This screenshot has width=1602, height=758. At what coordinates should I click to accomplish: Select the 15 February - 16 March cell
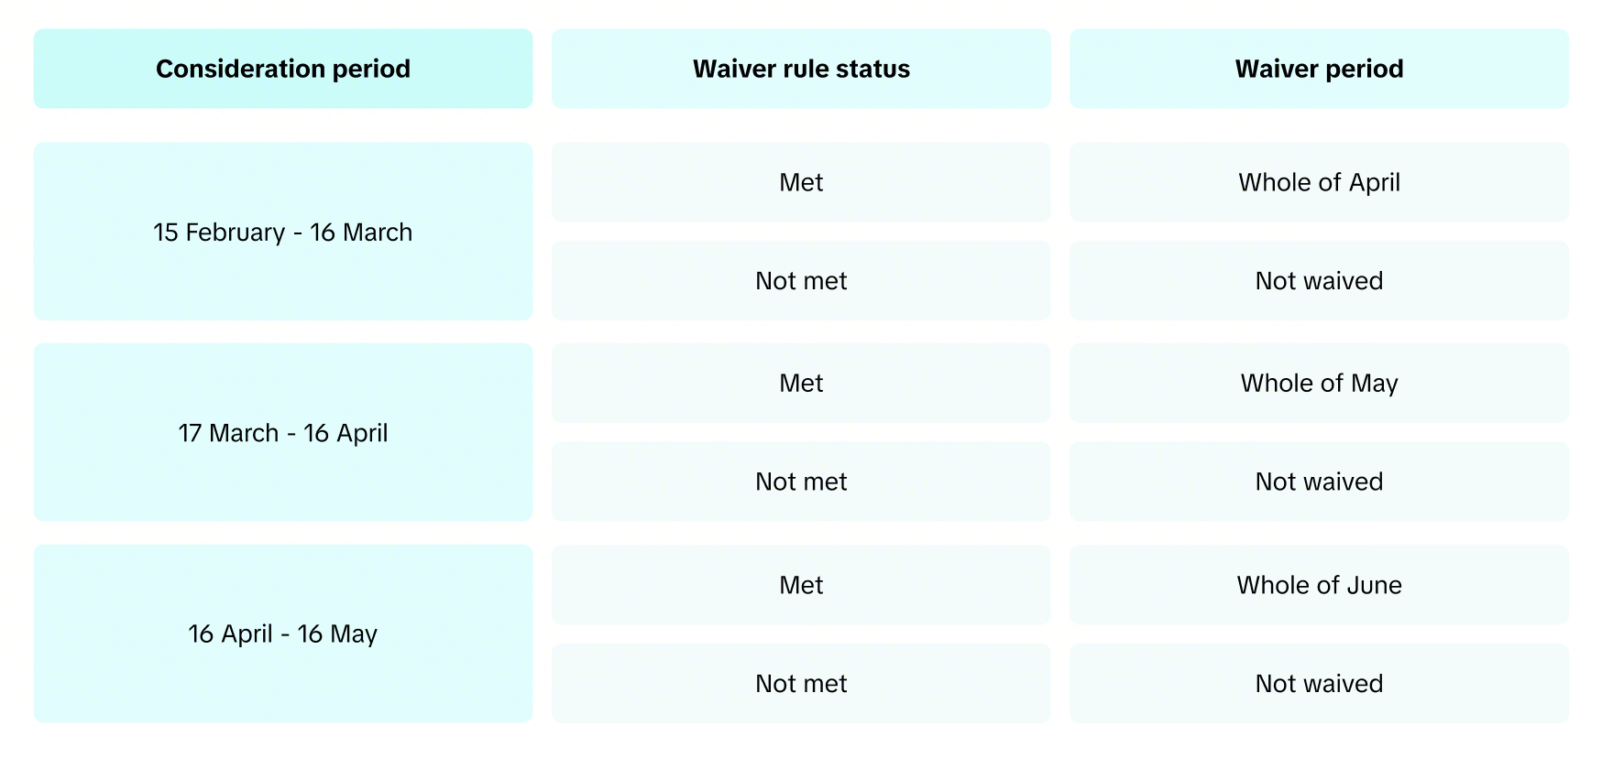(282, 232)
